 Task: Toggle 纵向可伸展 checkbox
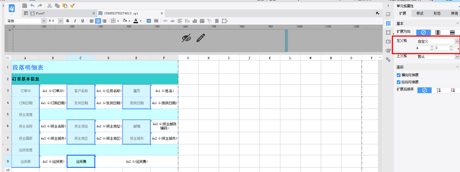[x=398, y=82]
